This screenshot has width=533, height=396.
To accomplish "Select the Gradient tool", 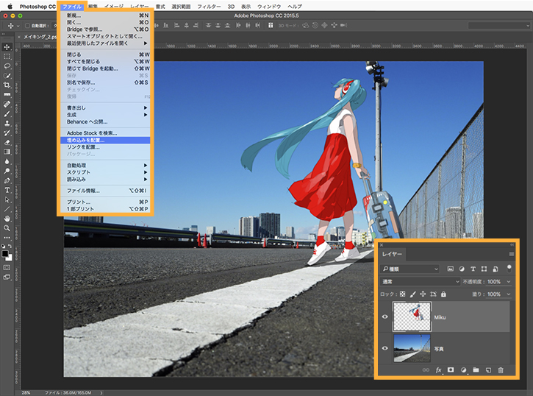I will (x=7, y=152).
